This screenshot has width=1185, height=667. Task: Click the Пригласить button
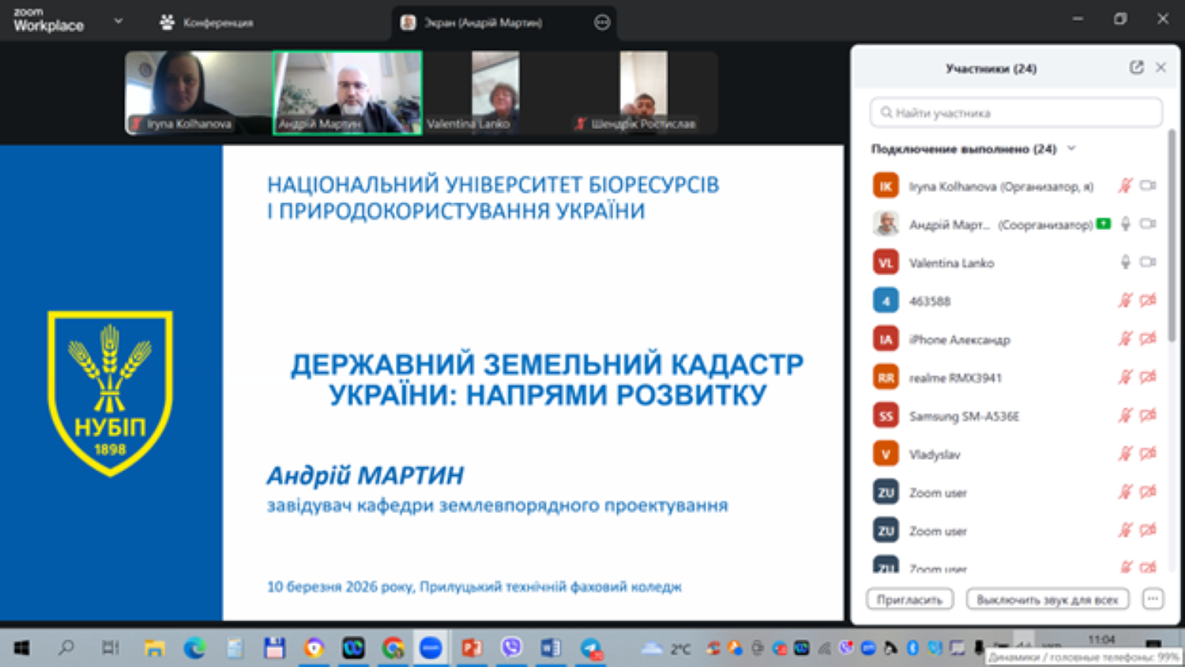point(909,600)
